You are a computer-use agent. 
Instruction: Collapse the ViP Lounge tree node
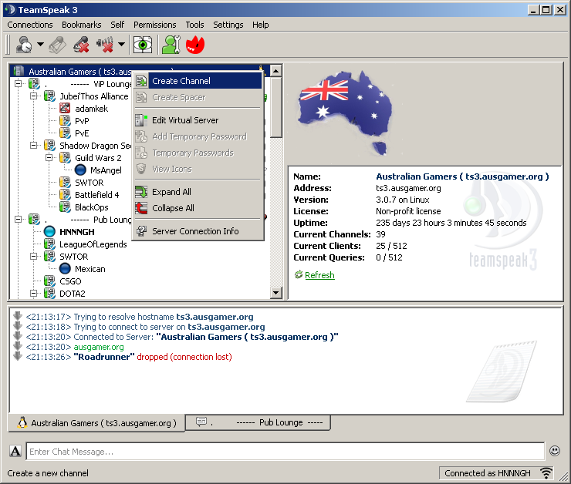pyautogui.click(x=19, y=84)
